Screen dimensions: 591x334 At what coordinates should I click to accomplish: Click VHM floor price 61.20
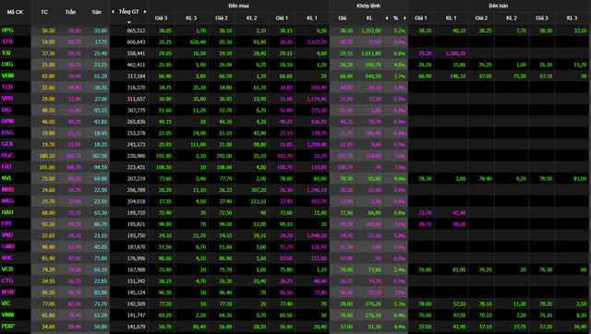click(101, 76)
